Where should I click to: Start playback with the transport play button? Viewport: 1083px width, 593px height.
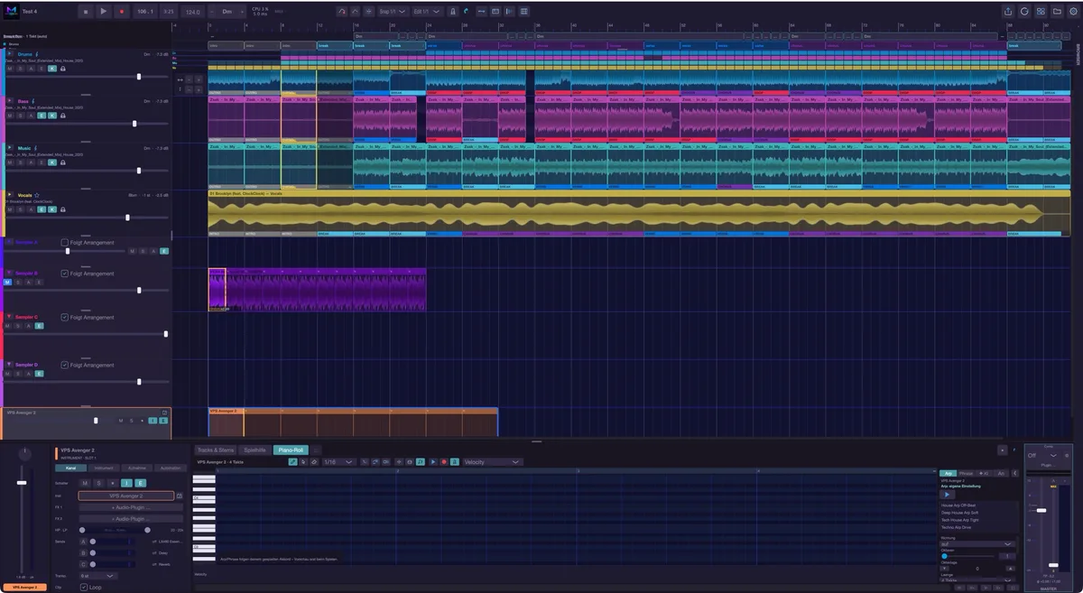click(x=104, y=11)
